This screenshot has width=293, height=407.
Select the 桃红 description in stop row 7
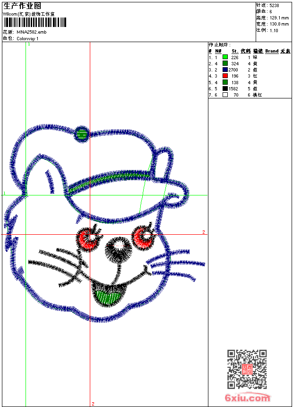258,95
